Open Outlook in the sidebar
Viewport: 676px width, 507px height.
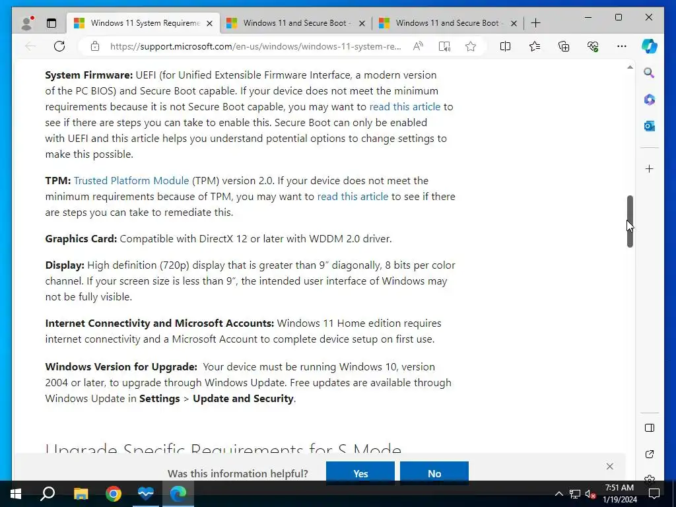coord(650,126)
